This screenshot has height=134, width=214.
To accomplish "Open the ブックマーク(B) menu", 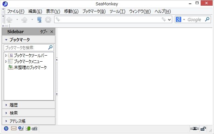I will click(x=94, y=11).
